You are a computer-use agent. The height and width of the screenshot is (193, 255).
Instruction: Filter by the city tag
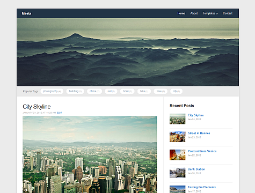(176, 91)
